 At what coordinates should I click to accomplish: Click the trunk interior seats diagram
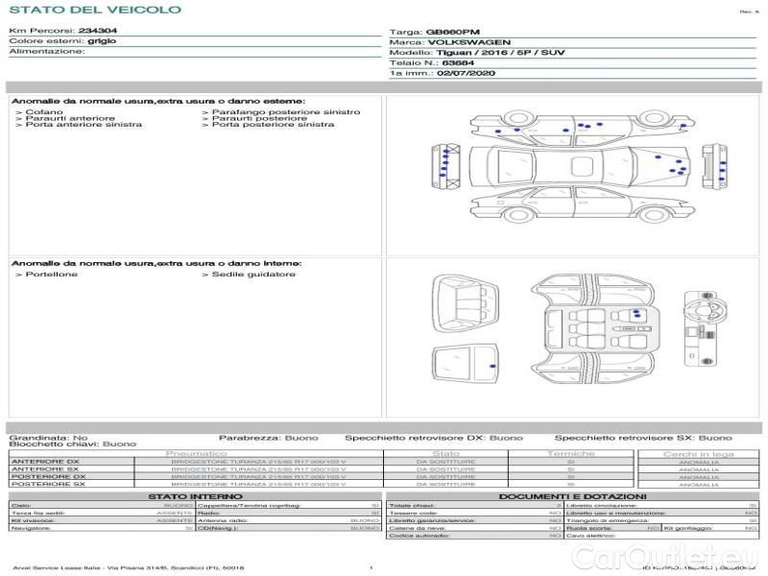[x=465, y=300]
